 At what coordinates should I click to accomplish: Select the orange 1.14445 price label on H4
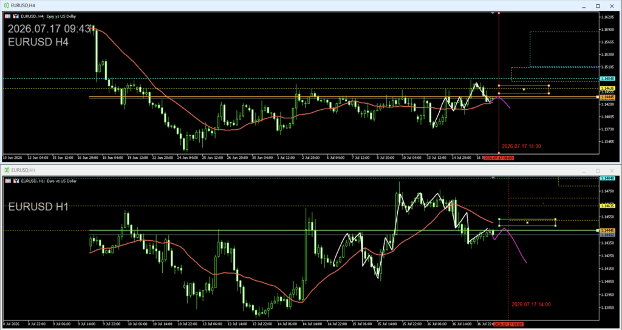coord(607,96)
